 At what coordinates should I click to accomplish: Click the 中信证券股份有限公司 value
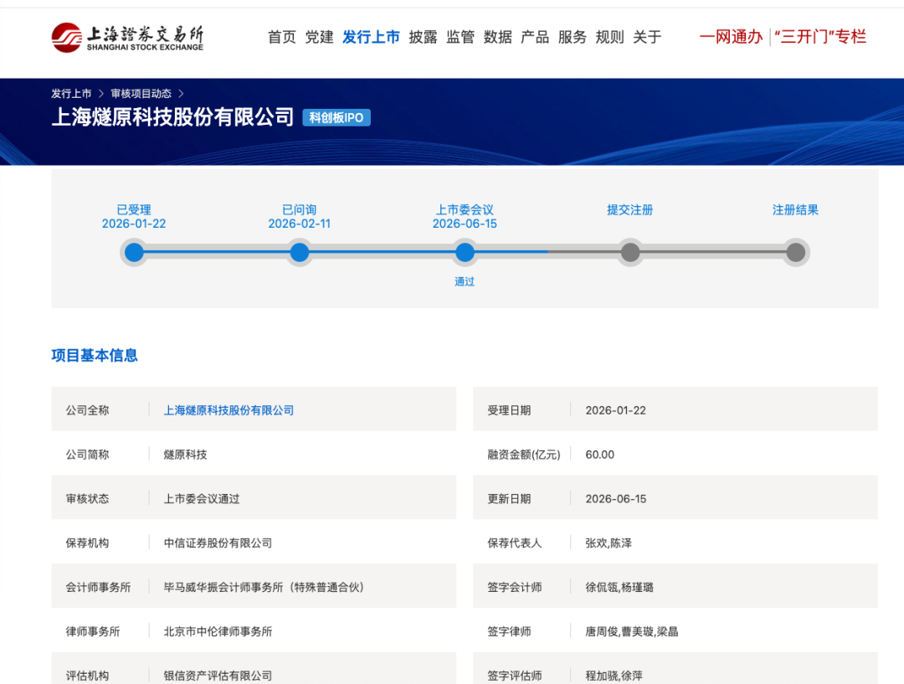(x=218, y=543)
